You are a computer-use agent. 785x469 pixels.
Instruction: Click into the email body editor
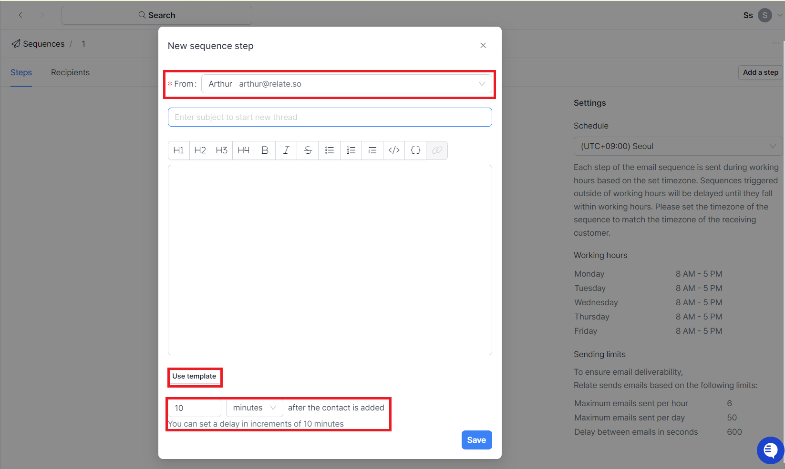pos(330,260)
